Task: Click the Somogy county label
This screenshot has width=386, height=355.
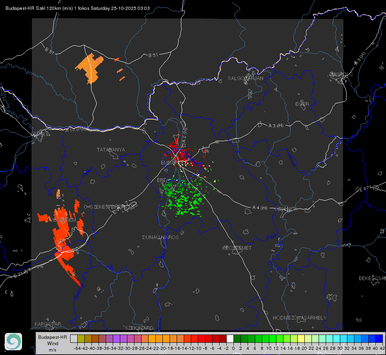Action: [x=80, y=291]
